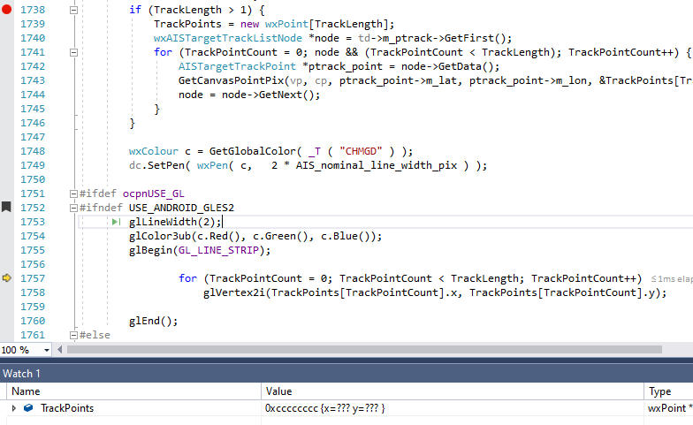Click line number 1749
The width and height of the screenshot is (693, 425).
pyautogui.click(x=33, y=165)
